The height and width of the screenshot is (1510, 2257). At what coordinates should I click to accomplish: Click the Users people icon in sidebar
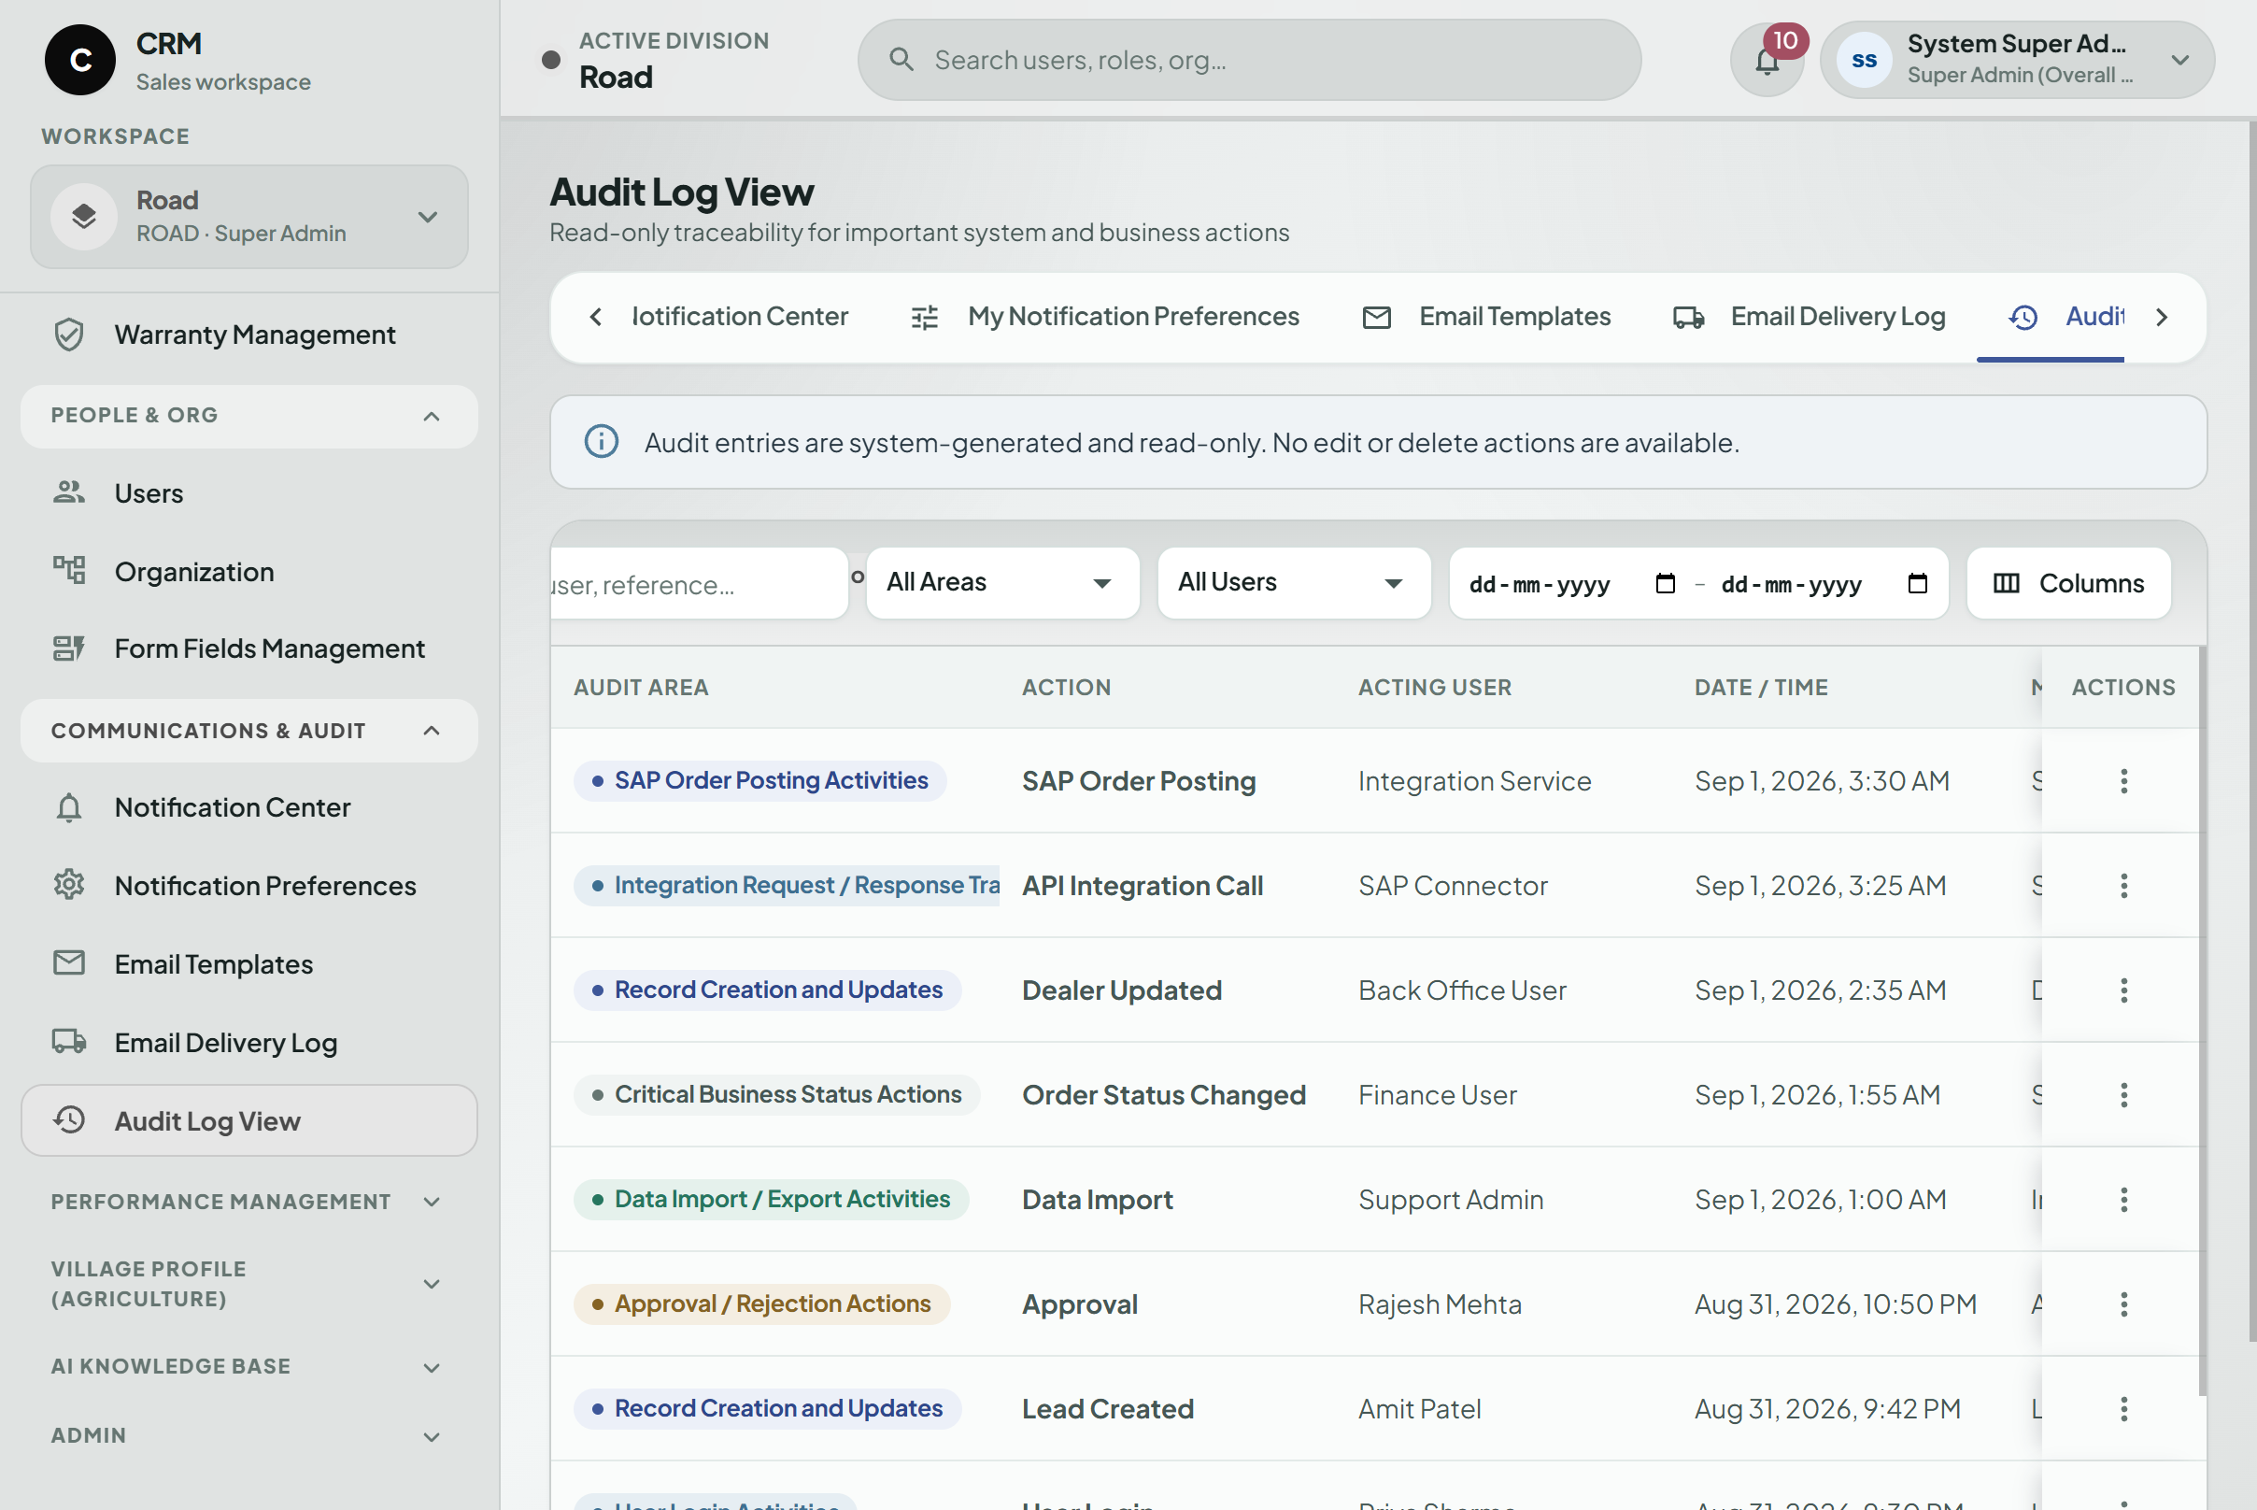68,492
